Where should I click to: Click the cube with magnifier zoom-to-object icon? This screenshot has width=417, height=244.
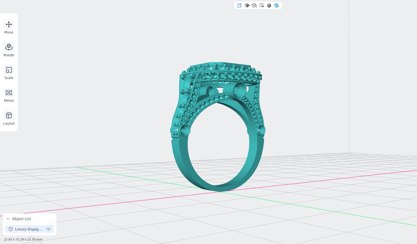[x=254, y=5]
